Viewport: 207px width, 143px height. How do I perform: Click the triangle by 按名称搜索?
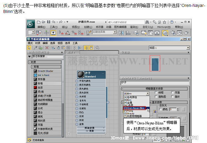(x=29, y=56)
